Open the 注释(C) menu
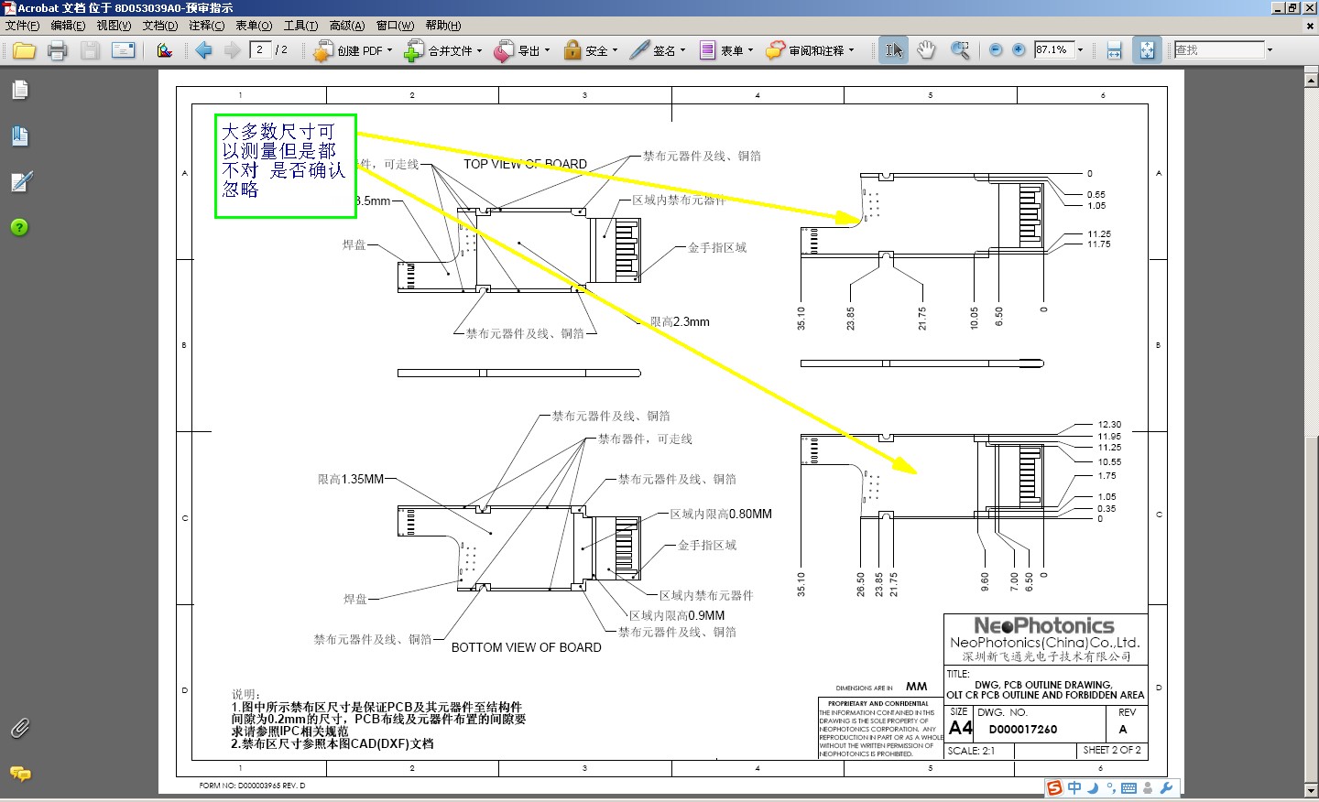1319x802 pixels. (206, 26)
